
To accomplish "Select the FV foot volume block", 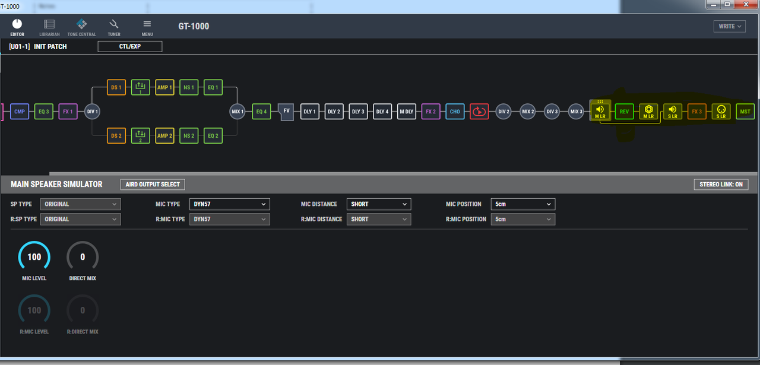I will [286, 111].
